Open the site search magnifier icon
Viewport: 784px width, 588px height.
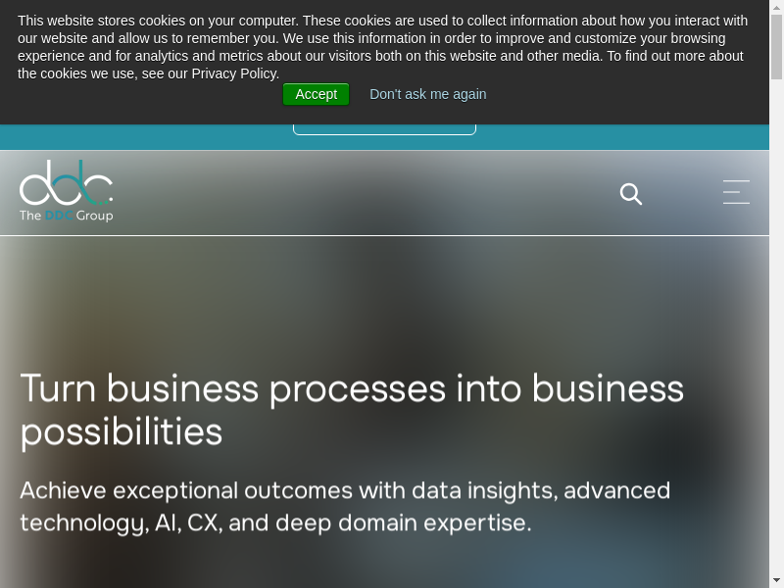pyautogui.click(x=631, y=194)
